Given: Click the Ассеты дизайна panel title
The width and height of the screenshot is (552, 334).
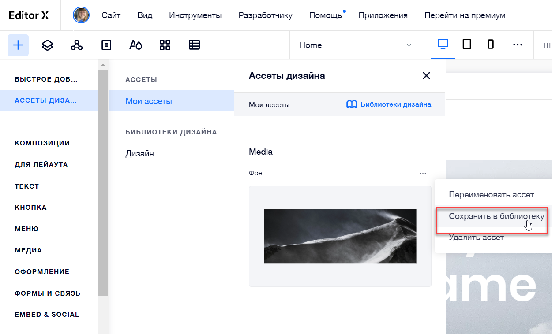Looking at the screenshot, I should tap(287, 76).
